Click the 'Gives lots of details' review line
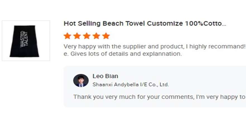Viewport: 246px width, 128px height. point(123,54)
